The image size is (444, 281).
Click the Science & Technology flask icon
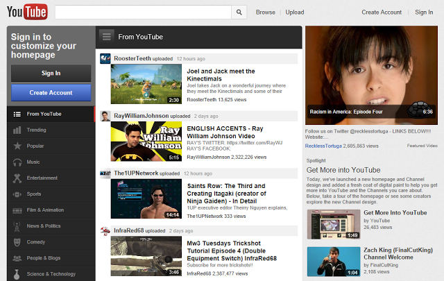tap(17, 275)
